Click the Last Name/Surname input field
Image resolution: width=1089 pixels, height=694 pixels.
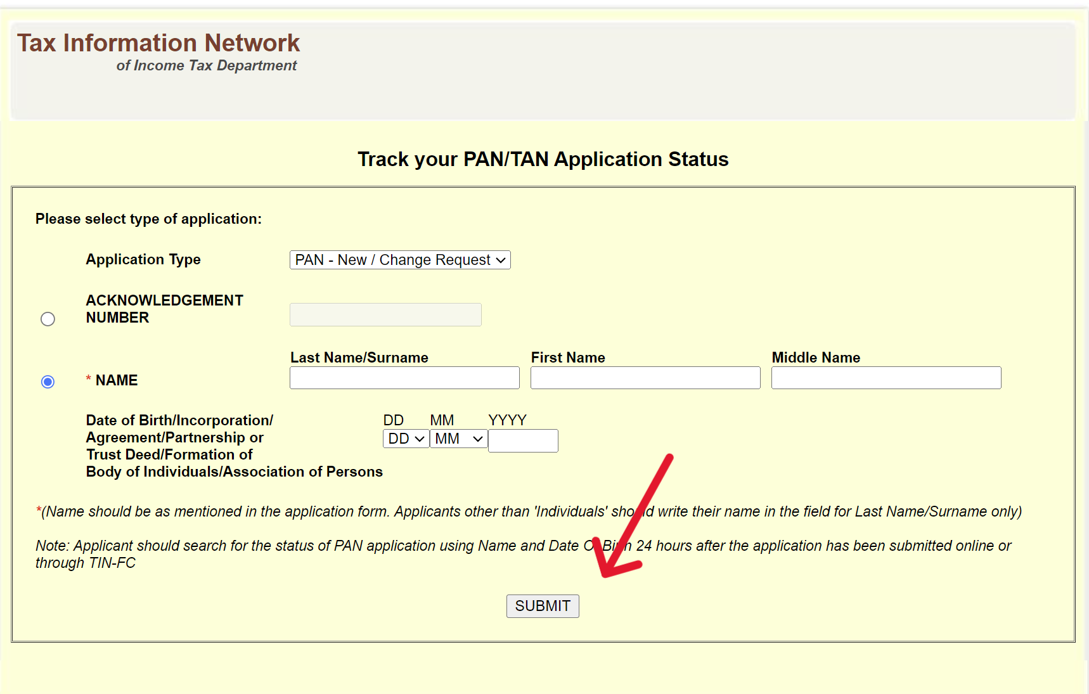point(404,377)
